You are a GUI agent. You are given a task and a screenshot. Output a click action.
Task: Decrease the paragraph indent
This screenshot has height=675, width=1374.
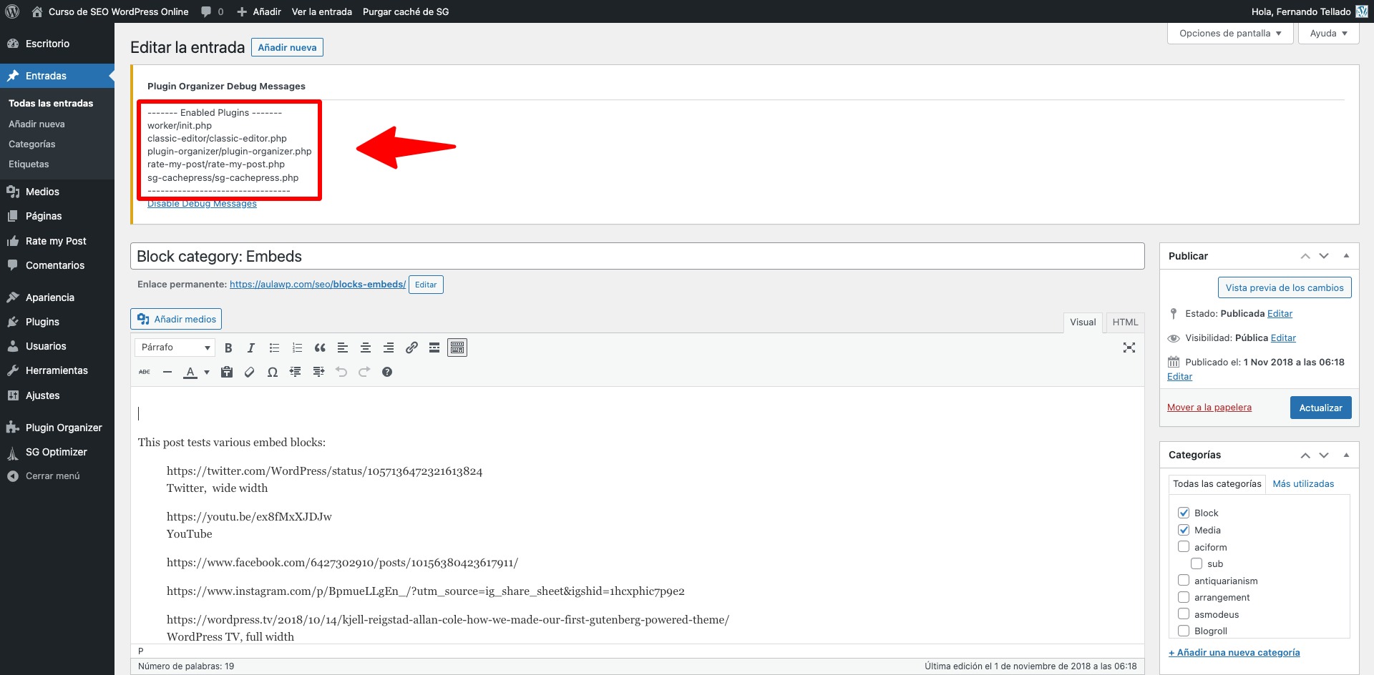(x=296, y=372)
